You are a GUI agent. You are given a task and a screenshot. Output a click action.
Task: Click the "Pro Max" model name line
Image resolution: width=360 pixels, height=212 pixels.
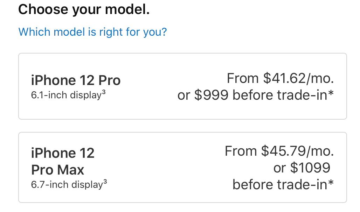58,170
